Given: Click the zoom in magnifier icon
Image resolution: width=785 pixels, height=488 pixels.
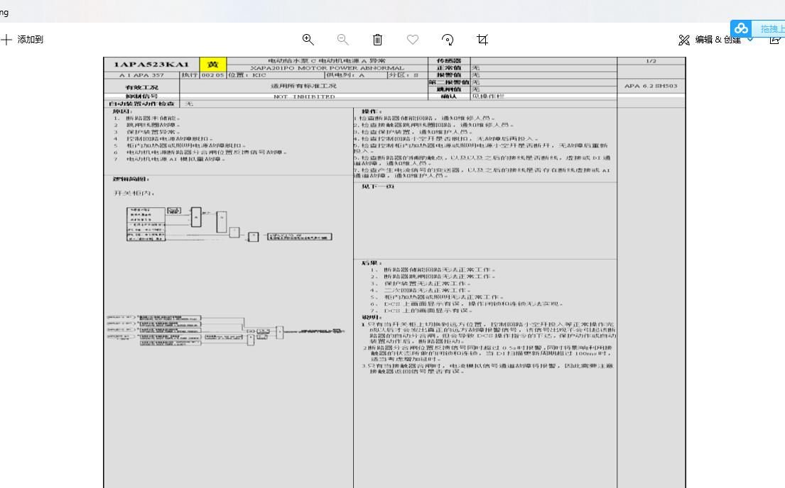Looking at the screenshot, I should (x=308, y=40).
